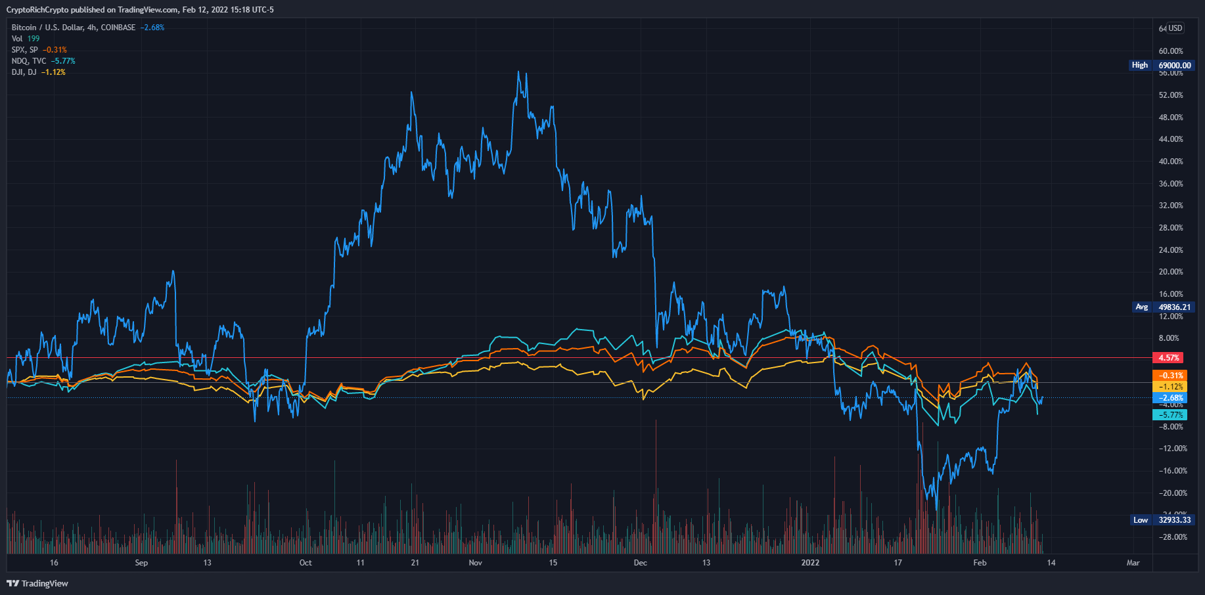
Task: Click the 40.00% axis label
Action: 1171,162
